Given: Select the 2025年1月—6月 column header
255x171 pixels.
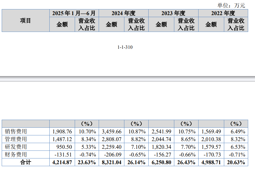Looking at the screenshot, I should tap(74, 13).
